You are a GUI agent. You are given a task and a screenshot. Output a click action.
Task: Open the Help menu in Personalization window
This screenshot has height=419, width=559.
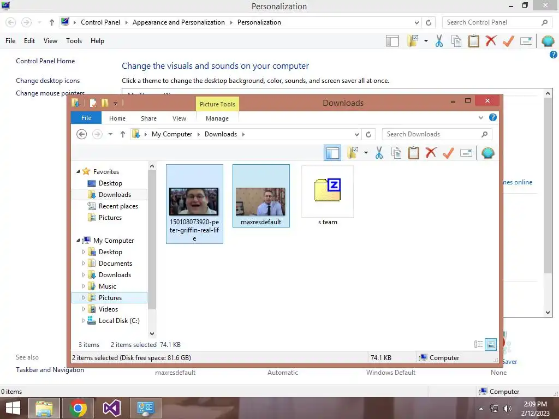[x=97, y=41]
